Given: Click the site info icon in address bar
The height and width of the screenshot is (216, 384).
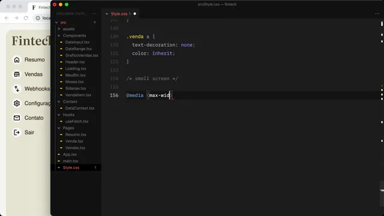Looking at the screenshot, I should (x=38, y=18).
